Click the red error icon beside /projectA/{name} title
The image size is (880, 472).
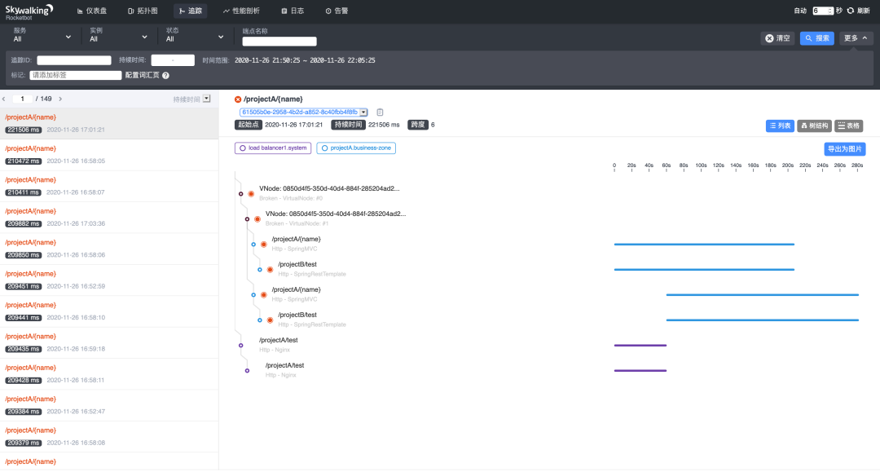tap(238, 99)
